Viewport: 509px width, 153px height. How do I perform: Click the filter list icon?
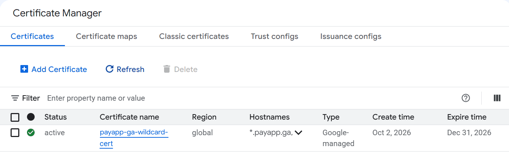(15, 98)
